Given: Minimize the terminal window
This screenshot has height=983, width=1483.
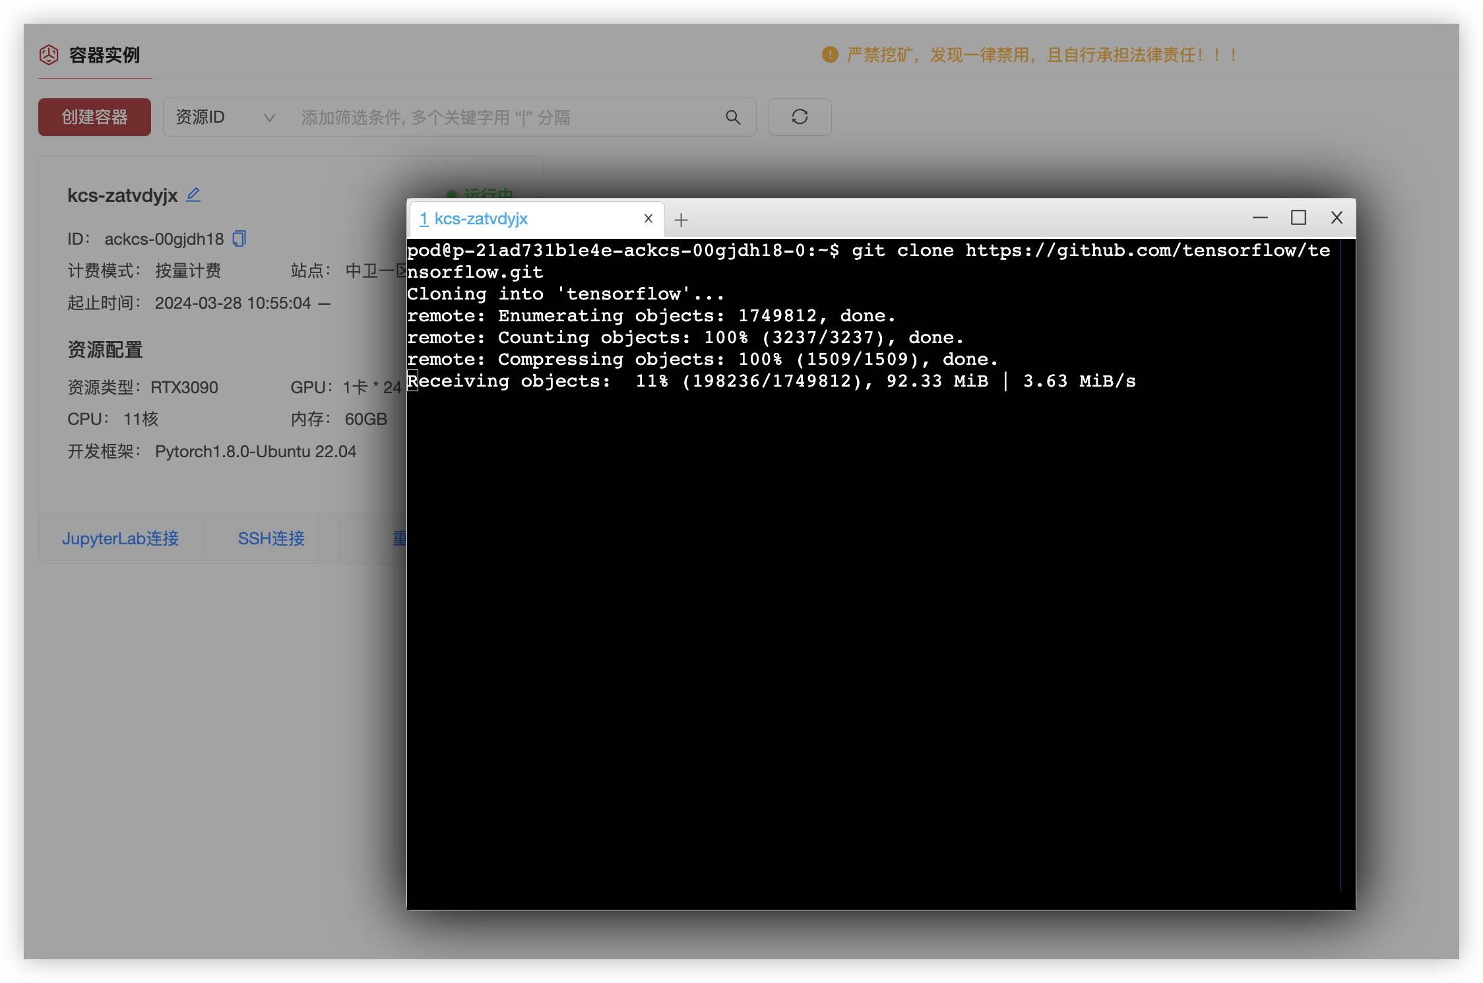Looking at the screenshot, I should point(1260,217).
